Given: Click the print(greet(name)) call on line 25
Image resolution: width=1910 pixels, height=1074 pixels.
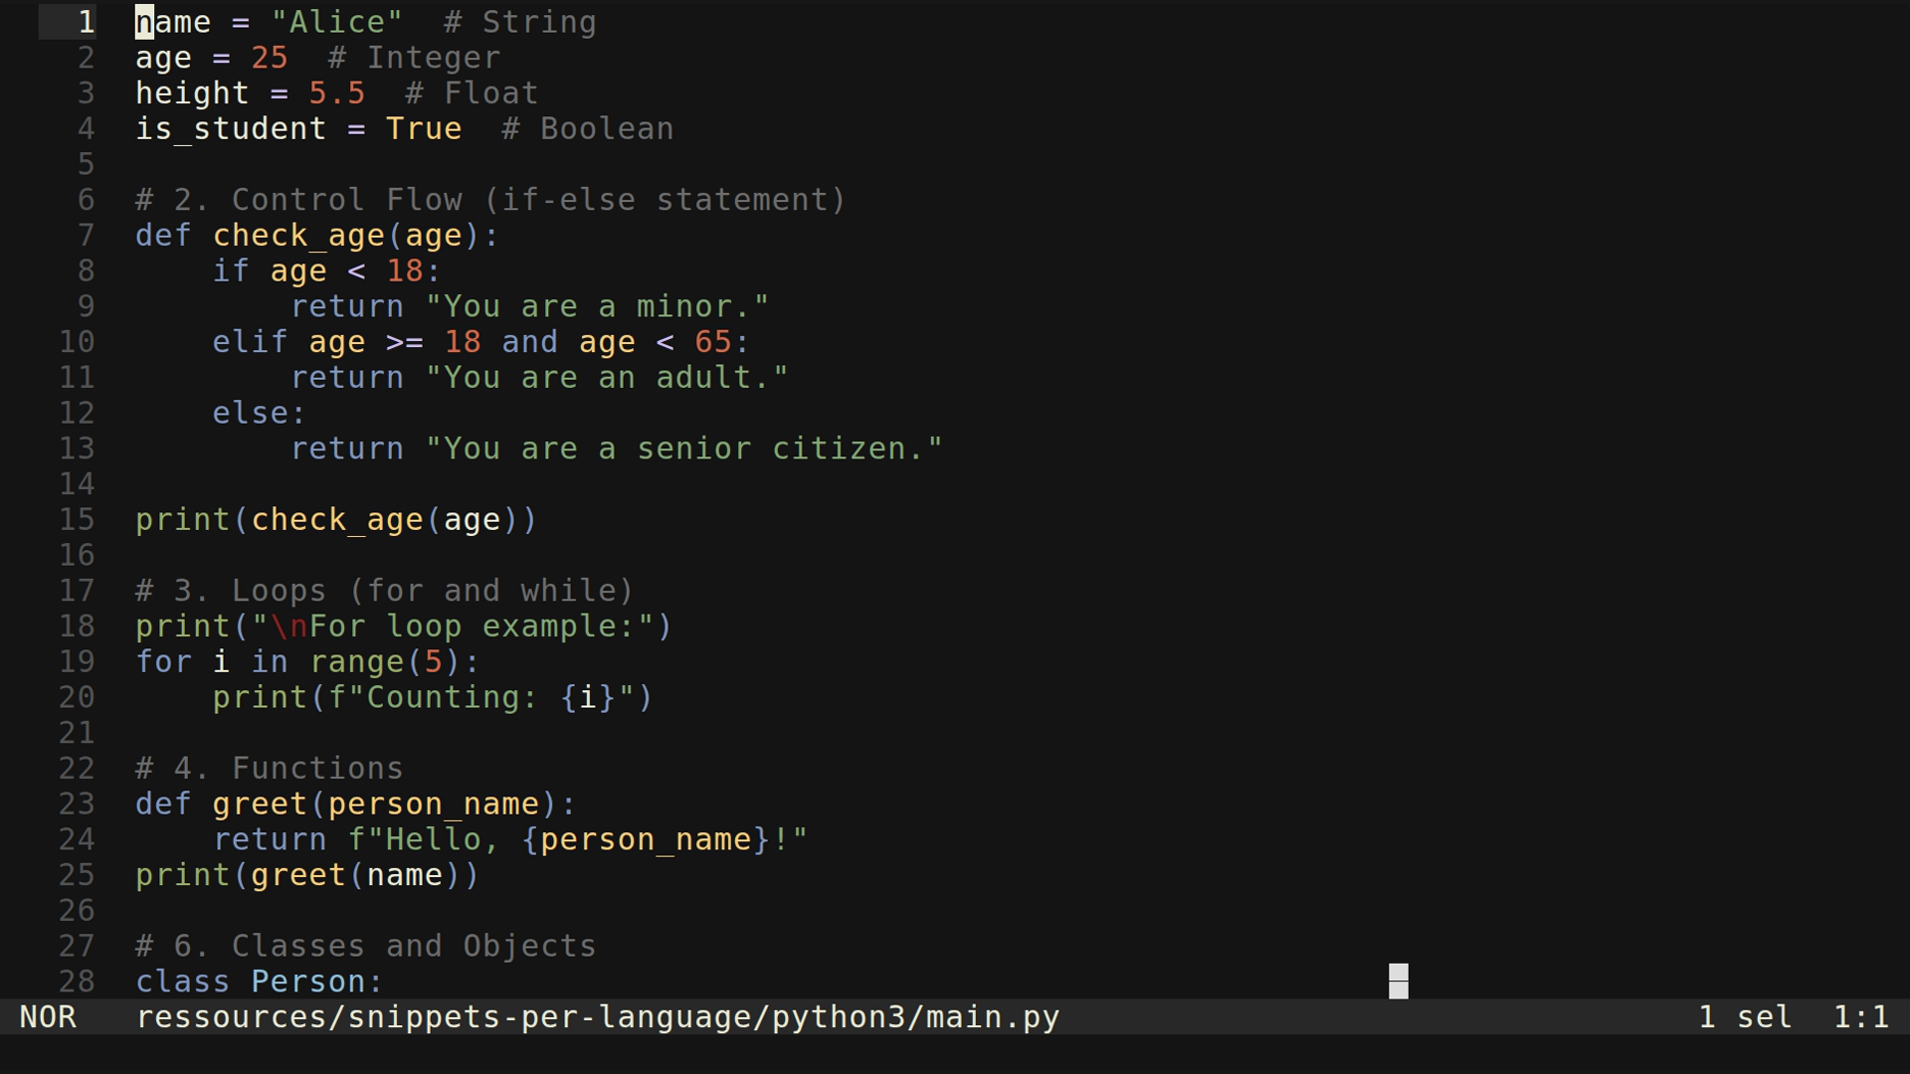Looking at the screenshot, I should click(305, 875).
